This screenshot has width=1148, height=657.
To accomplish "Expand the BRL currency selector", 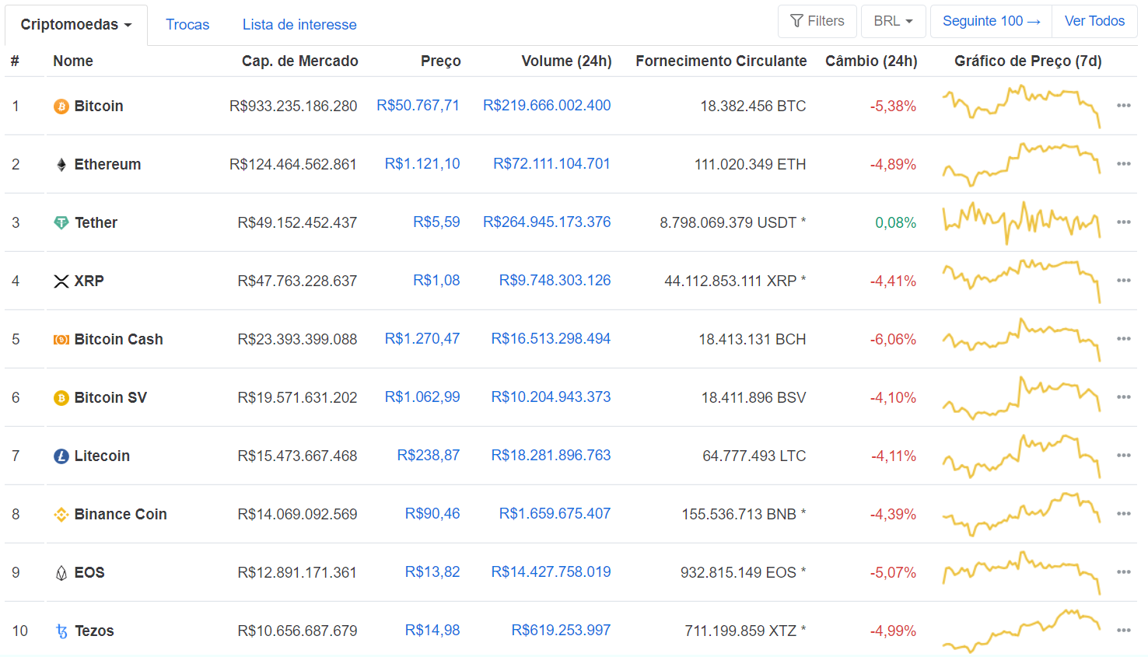I will click(893, 21).
